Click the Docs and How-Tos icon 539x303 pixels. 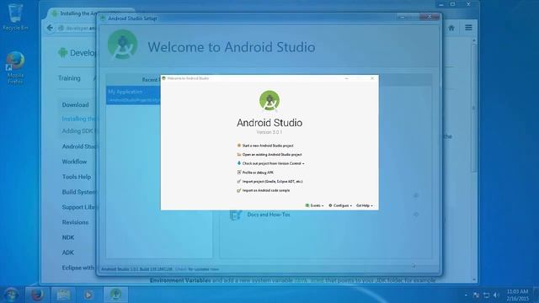[236, 215]
